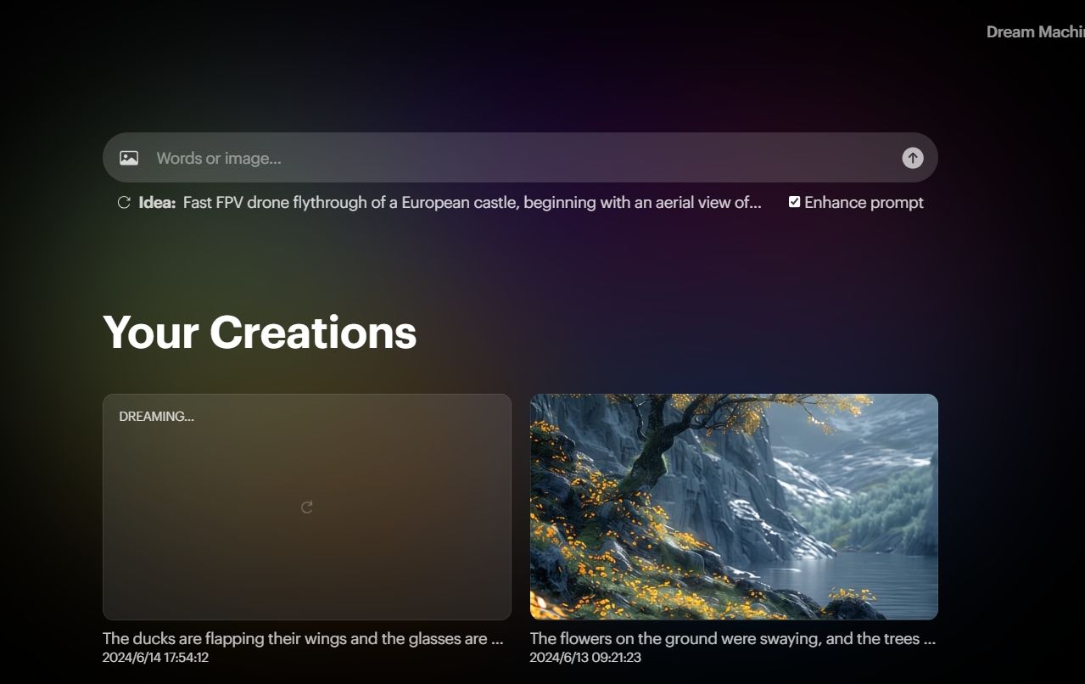Submit the prompt with the up-arrow button
Viewport: 1085px width, 684px height.
pyautogui.click(x=912, y=158)
